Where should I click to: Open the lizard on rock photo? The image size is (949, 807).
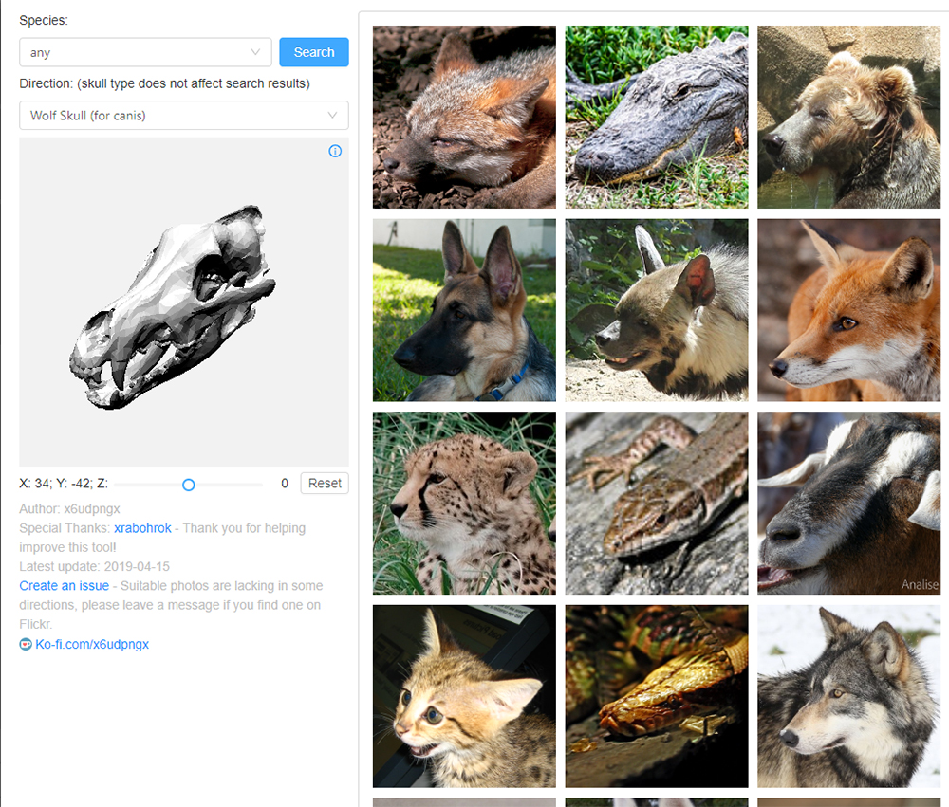point(657,503)
